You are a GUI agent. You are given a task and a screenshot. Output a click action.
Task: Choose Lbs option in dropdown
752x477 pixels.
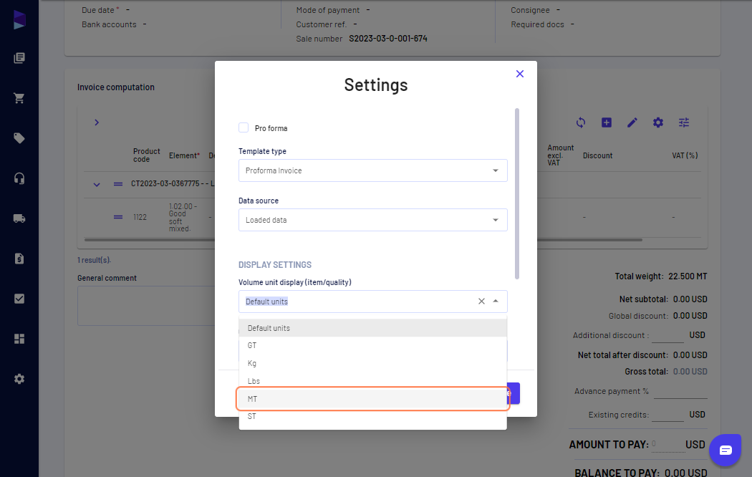372,381
